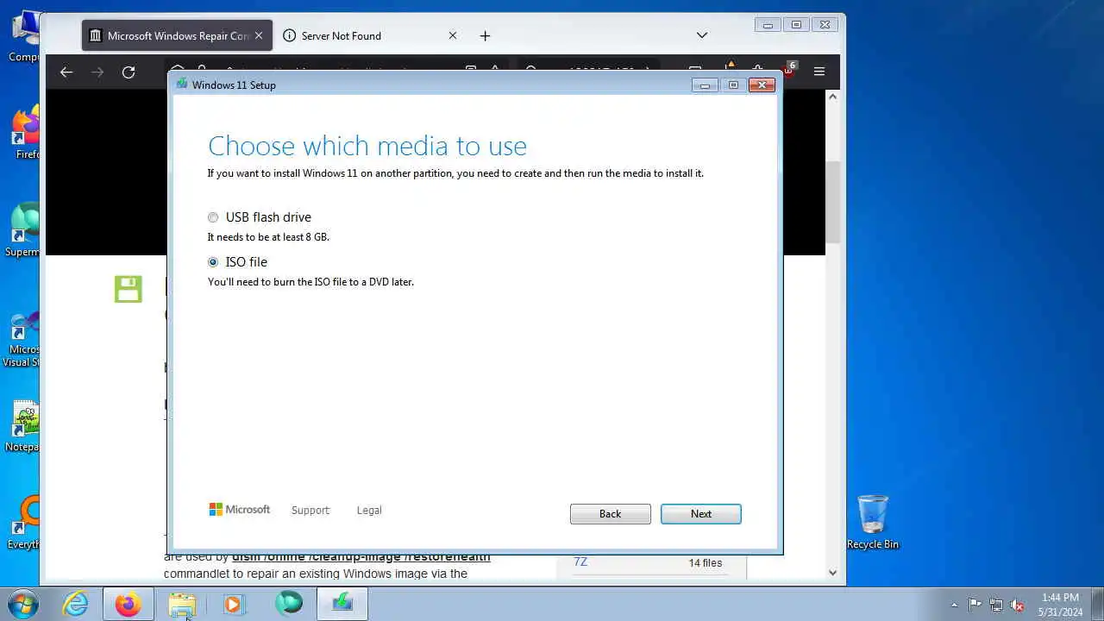Click browser scrollbar down arrow

tap(832, 573)
